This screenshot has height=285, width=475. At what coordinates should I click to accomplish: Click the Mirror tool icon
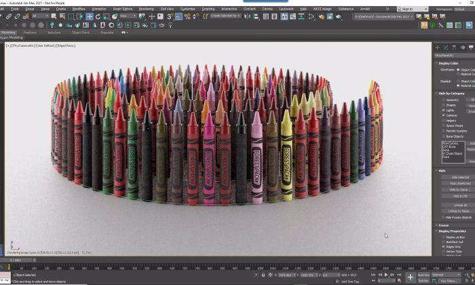pos(248,16)
